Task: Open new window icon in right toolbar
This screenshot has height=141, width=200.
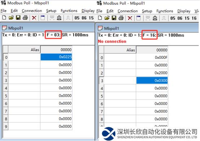Action: click(x=139, y=18)
